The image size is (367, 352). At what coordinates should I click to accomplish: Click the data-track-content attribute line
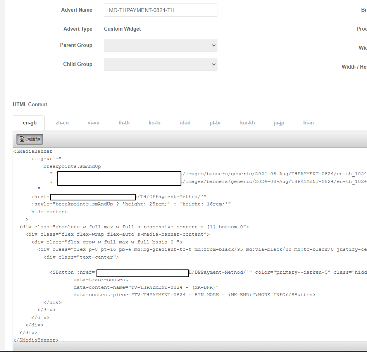(x=101, y=280)
